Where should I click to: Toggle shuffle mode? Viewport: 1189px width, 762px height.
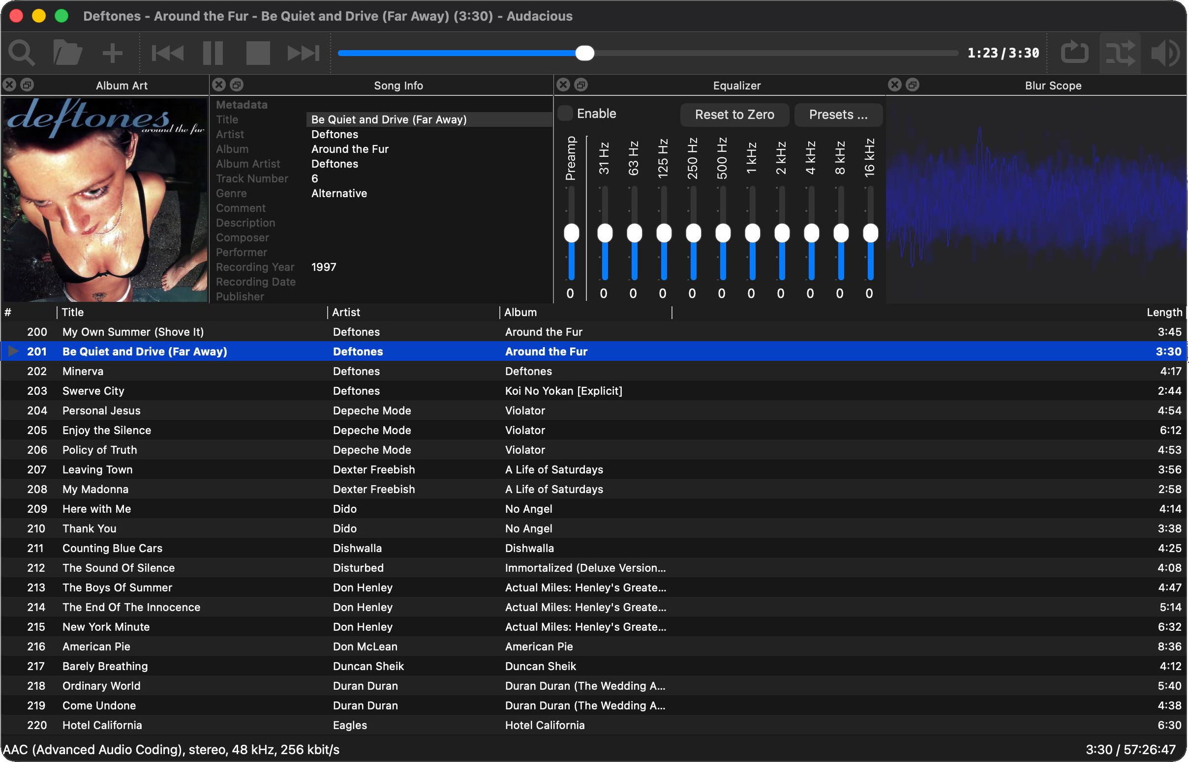pos(1120,53)
